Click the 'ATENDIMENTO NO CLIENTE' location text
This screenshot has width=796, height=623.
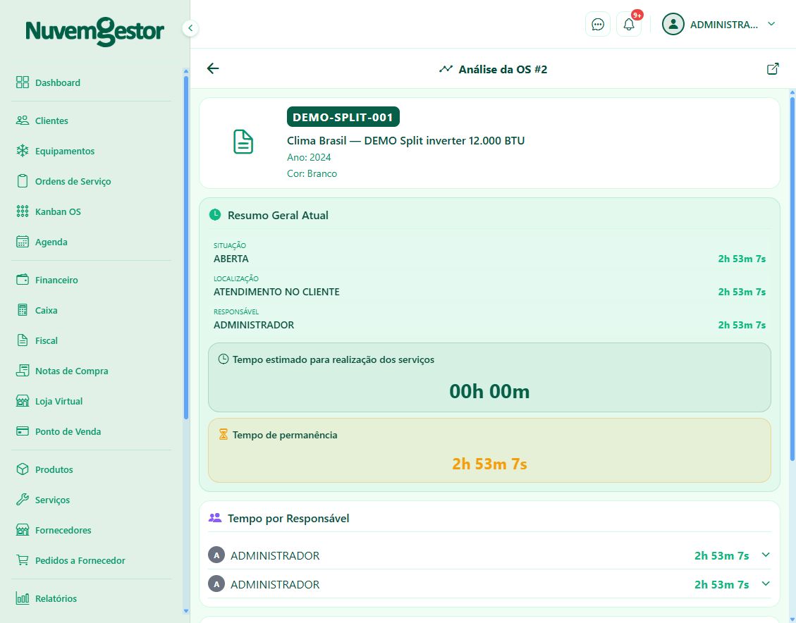276,292
